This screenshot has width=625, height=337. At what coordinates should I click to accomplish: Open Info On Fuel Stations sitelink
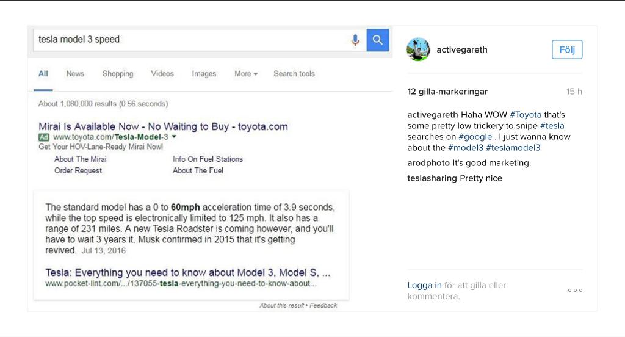pyautogui.click(x=208, y=159)
